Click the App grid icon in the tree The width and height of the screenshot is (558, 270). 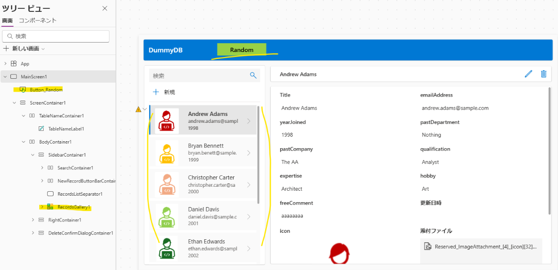(x=13, y=63)
